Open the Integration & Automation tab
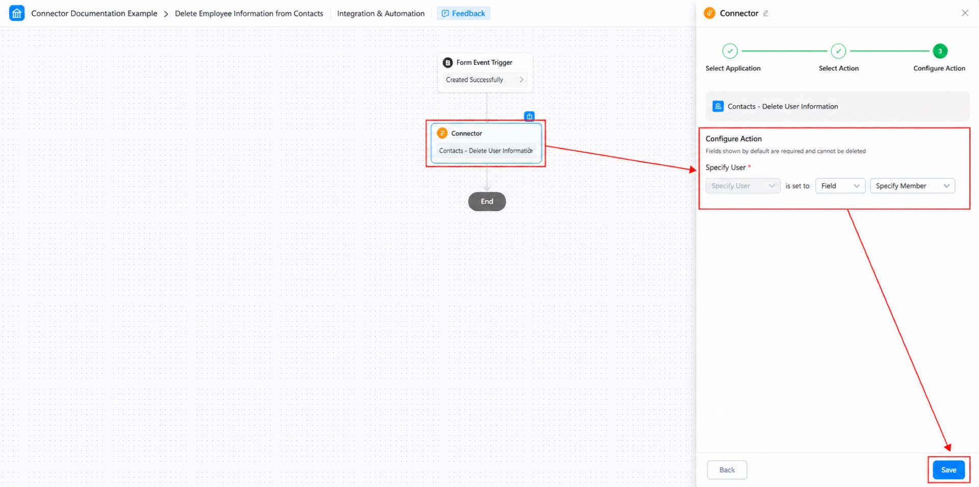The height and width of the screenshot is (487, 979). (x=380, y=14)
